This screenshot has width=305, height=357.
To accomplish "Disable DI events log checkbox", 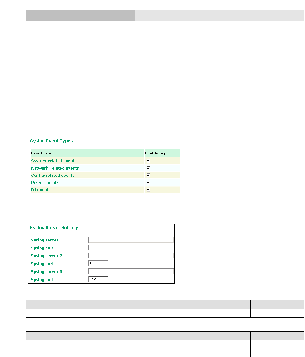I will click(x=148, y=190).
